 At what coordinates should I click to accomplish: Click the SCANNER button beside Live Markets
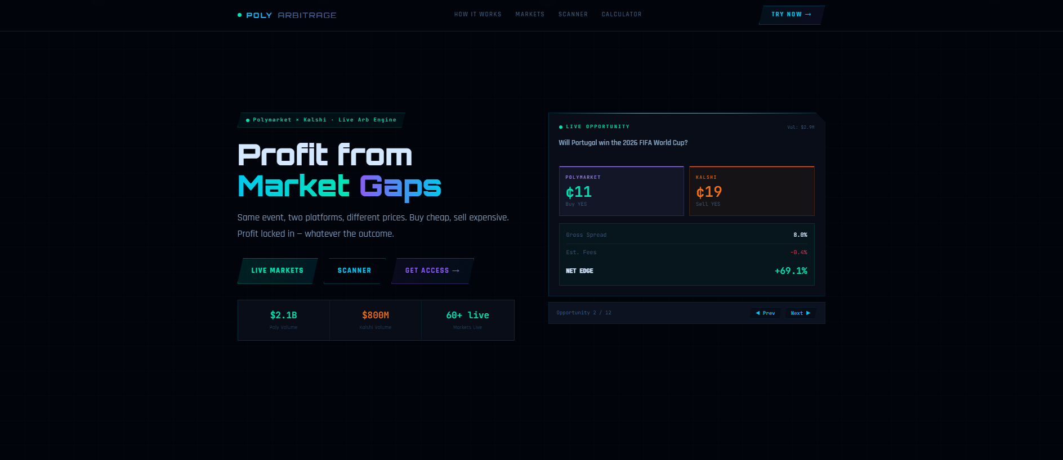(x=355, y=270)
